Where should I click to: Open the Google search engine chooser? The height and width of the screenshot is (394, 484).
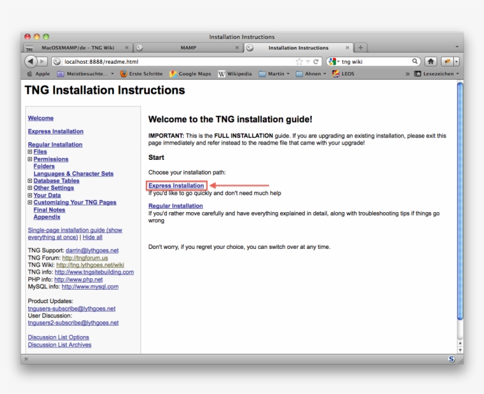(x=334, y=62)
